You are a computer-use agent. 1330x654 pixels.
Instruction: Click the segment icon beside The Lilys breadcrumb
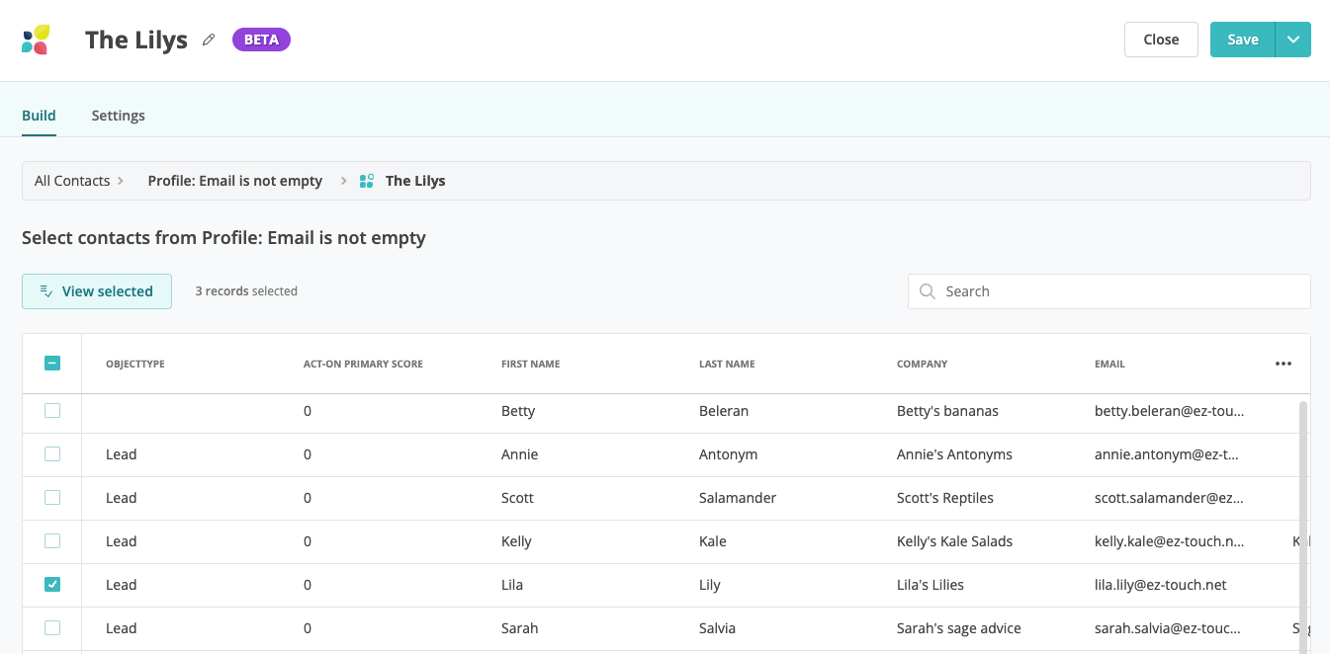[x=366, y=181]
